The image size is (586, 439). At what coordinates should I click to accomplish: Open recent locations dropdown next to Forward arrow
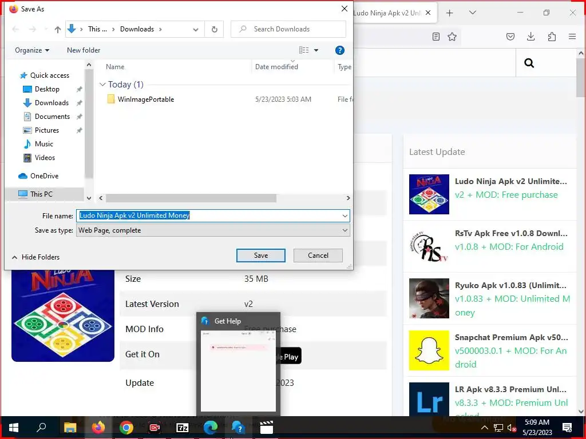tap(46, 29)
